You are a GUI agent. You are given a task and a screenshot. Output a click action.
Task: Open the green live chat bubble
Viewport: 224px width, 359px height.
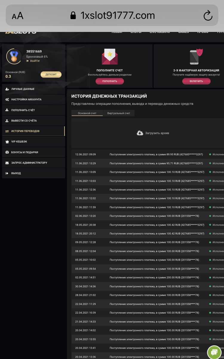point(214,351)
